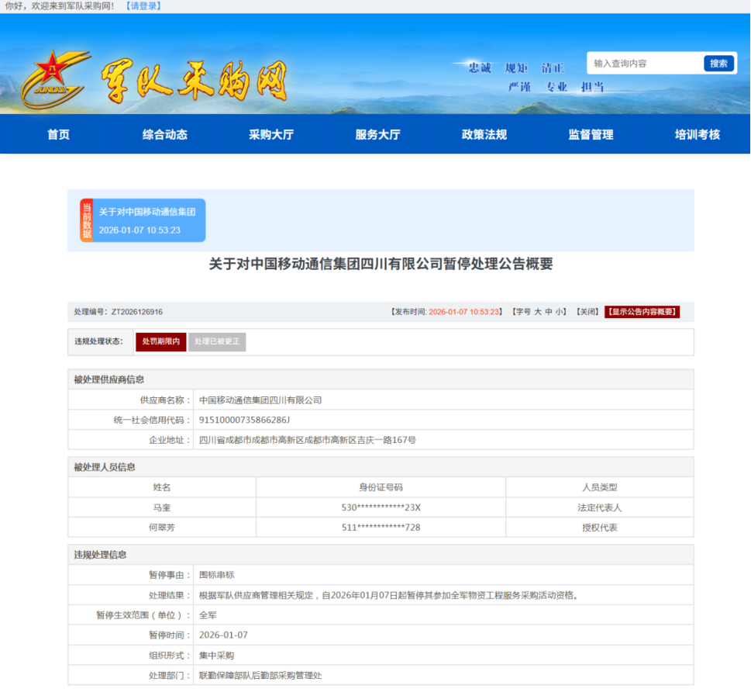
Task: Click the 请登录 login link
Action: [x=143, y=6]
